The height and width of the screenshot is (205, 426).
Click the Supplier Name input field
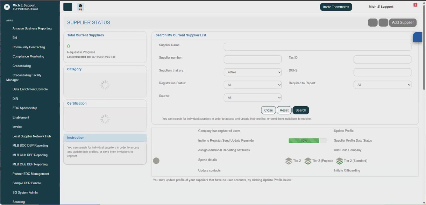tap(317, 47)
